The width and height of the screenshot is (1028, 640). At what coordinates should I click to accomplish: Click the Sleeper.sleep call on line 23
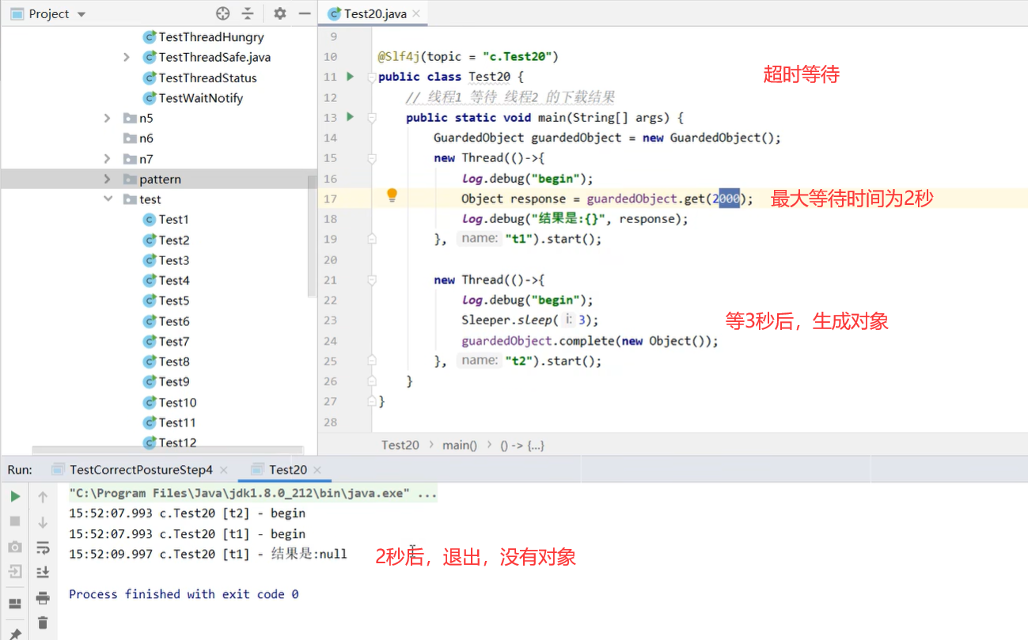coord(530,320)
